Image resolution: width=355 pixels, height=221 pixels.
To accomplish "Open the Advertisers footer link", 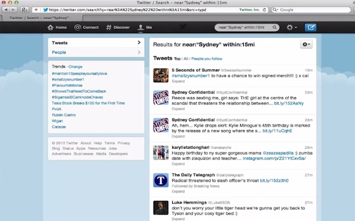I will [62, 154].
